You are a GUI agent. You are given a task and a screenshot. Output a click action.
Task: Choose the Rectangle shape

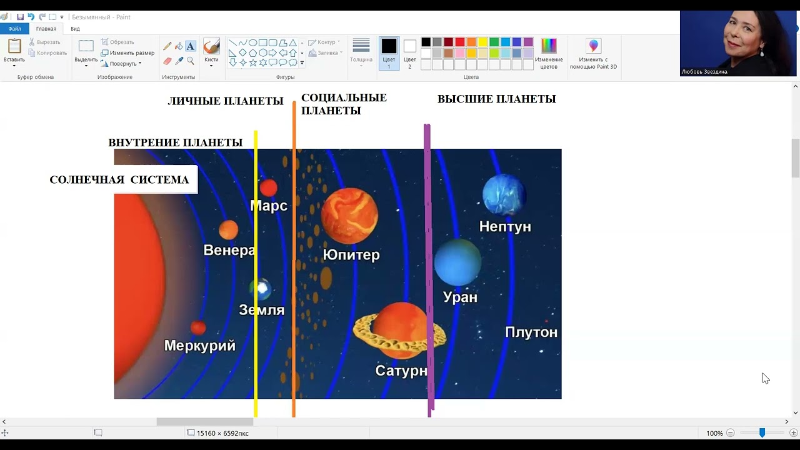pyautogui.click(x=263, y=42)
